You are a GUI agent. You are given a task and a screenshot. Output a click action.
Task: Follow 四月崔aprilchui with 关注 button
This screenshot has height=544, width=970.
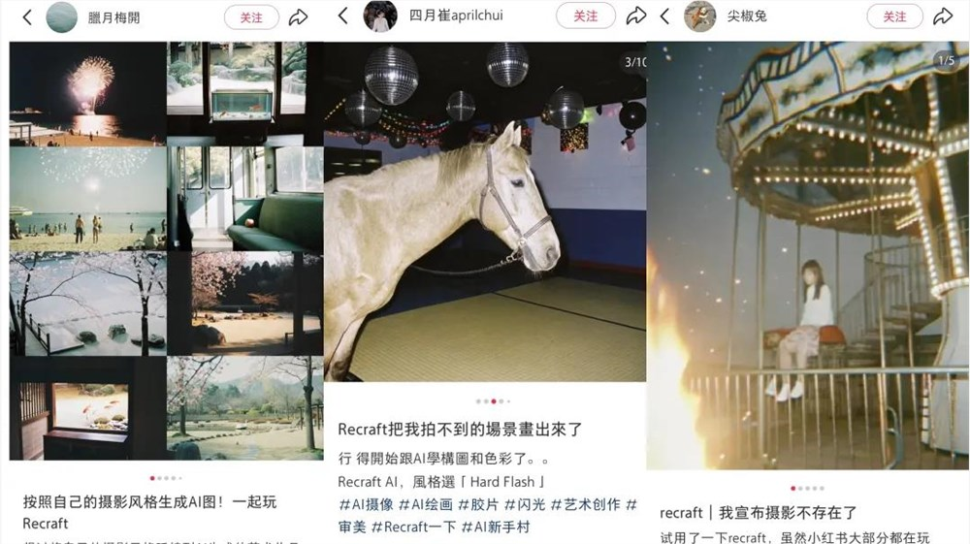[x=585, y=16]
